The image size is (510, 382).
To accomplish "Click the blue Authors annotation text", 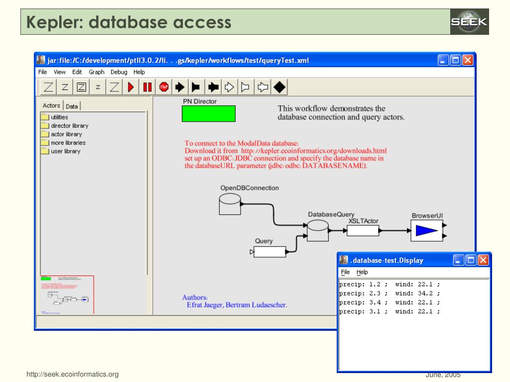I will (235, 301).
